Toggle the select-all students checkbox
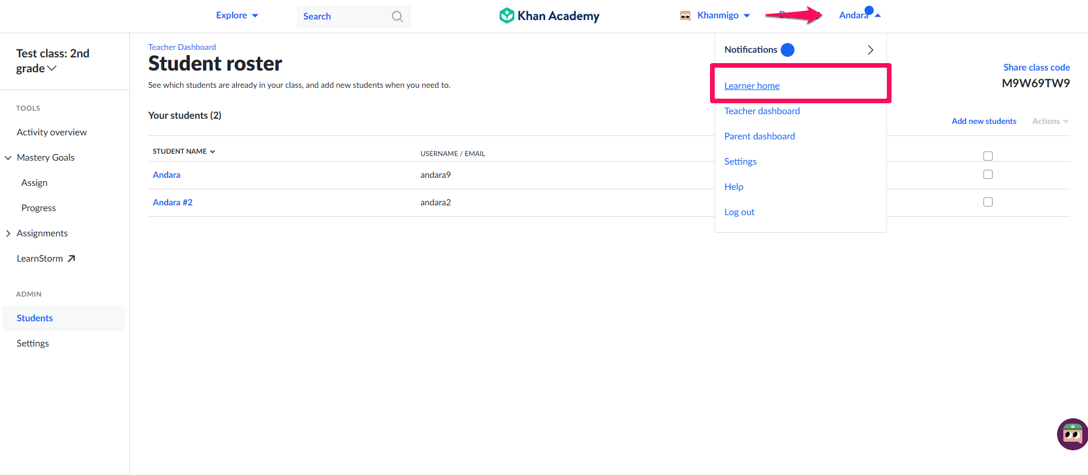This screenshot has width=1088, height=475. tap(988, 156)
